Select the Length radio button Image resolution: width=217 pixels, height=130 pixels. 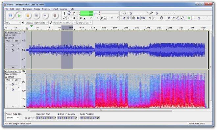[x=66, y=114]
